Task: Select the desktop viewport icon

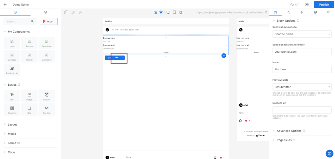Action: pos(168,12)
